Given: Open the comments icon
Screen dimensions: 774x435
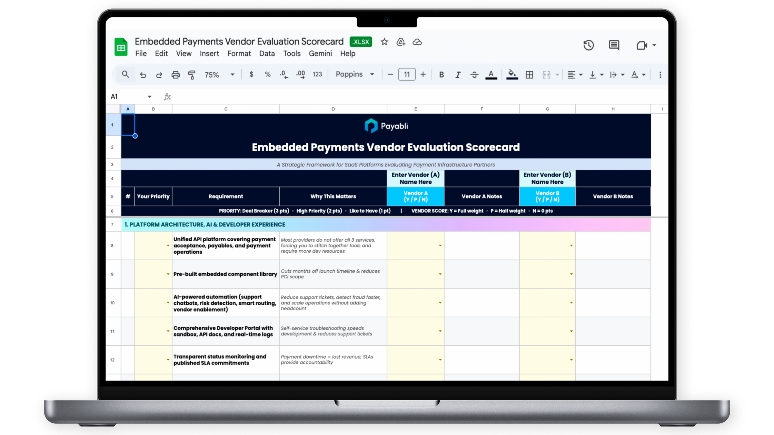Looking at the screenshot, I should pyautogui.click(x=614, y=45).
